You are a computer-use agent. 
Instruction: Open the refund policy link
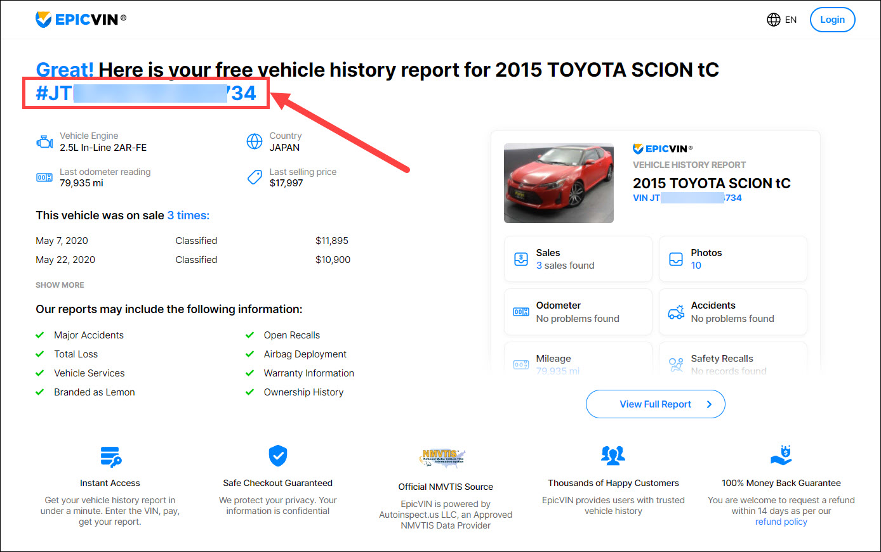(x=781, y=522)
